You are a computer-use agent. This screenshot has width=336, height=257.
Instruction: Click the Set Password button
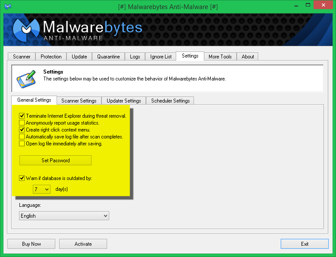pos(56,161)
